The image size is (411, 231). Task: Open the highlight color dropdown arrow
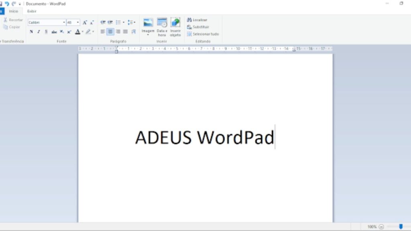(93, 32)
